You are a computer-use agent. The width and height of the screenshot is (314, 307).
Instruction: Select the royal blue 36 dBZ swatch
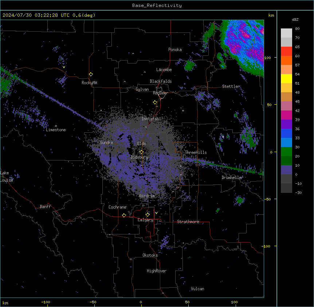286,133
